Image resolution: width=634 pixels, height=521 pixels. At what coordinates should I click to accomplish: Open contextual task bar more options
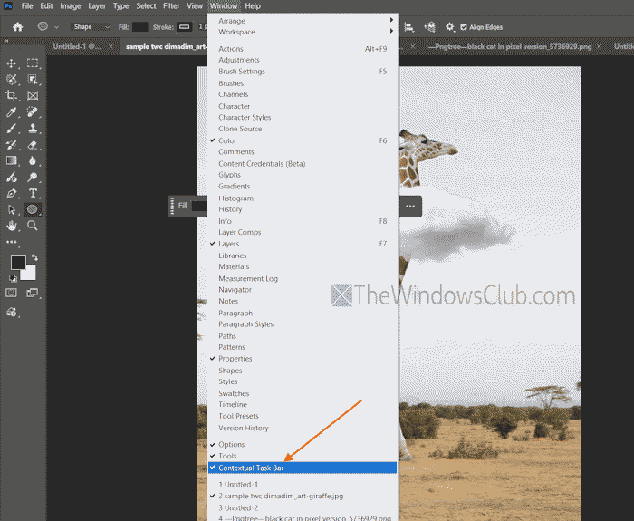click(x=410, y=207)
